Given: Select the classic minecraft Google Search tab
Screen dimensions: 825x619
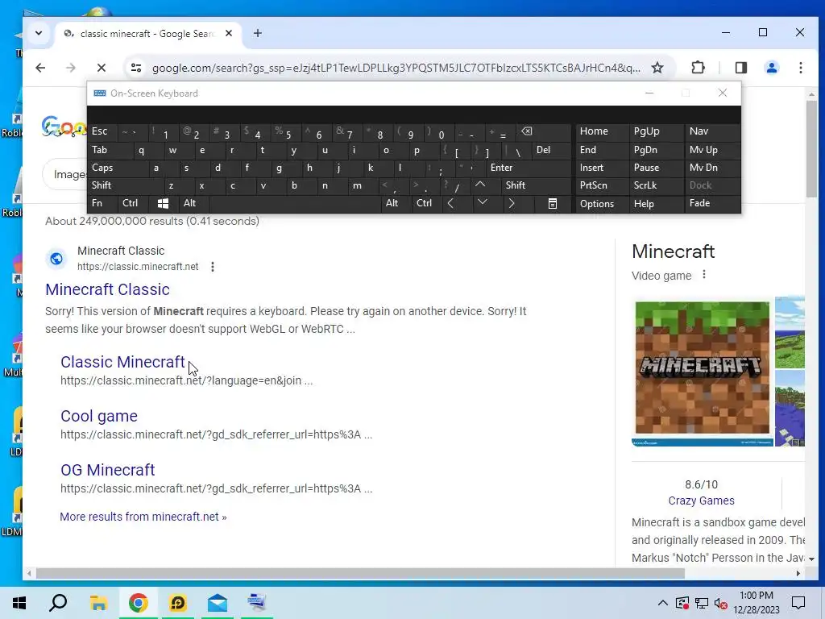Looking at the screenshot, I should click(147, 33).
